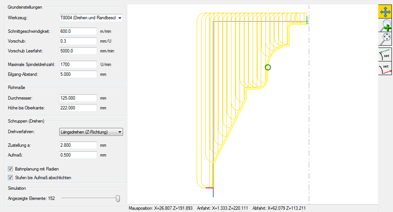
Task: Click the Schnittgeschwindigkeit input field
Action: [77, 31]
